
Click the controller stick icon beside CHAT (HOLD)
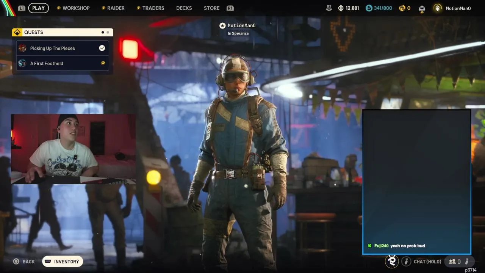(x=406, y=261)
